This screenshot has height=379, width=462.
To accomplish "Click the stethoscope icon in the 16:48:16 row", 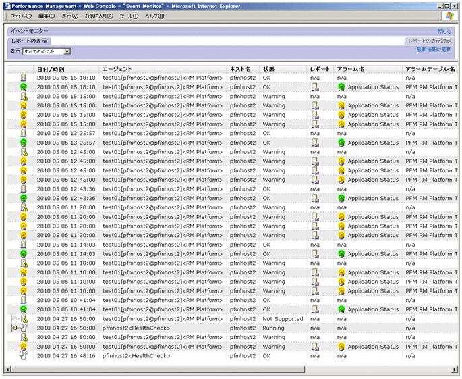I will [23, 355].
